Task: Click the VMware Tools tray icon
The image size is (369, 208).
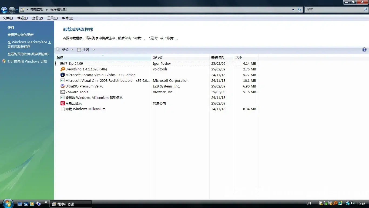Action: (x=321, y=203)
